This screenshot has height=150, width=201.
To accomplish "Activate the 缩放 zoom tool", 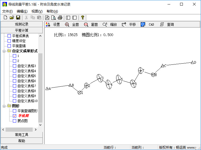I will [x=110, y=24].
